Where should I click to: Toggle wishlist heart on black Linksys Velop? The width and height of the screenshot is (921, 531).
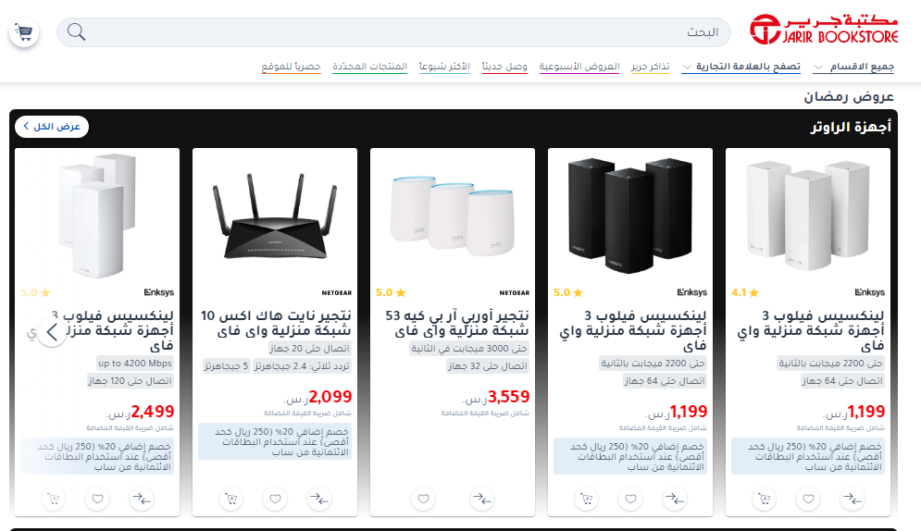tap(630, 499)
